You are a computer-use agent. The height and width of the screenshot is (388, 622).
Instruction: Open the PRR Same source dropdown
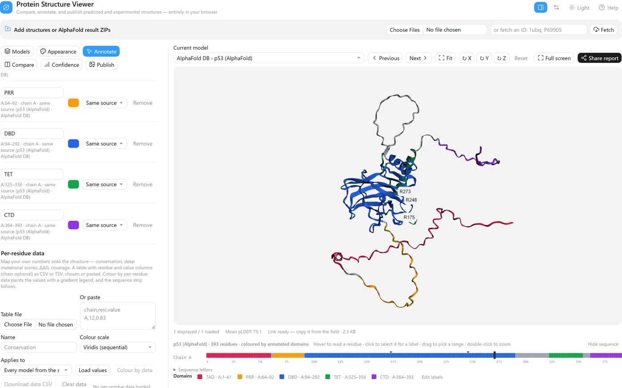[x=105, y=103]
